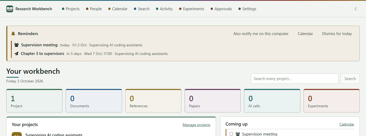The width and height of the screenshot is (366, 136).
Task: Click the people icon beside the Supervision meeting reminder
Action: point(16,45)
